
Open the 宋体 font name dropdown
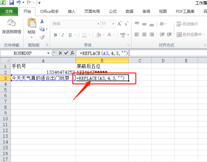(98, 24)
